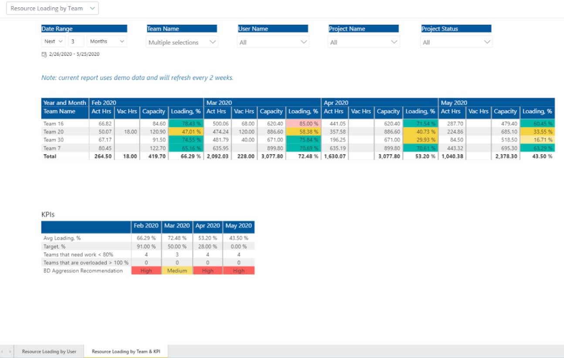Expand the Project Name filter dropdown

[x=364, y=42]
